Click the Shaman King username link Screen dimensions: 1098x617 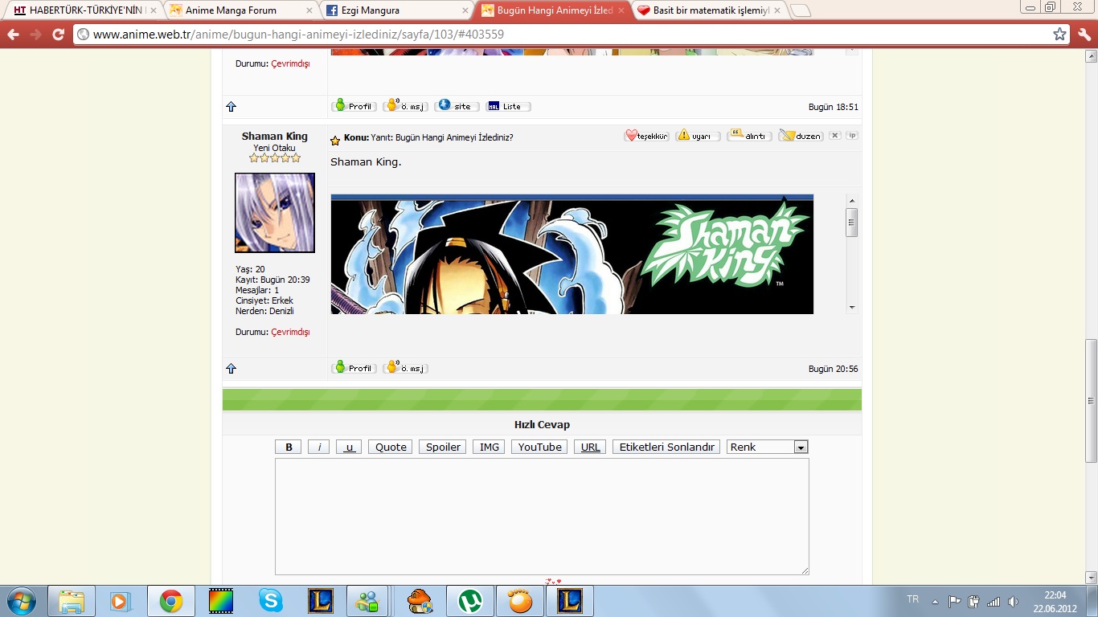click(274, 136)
